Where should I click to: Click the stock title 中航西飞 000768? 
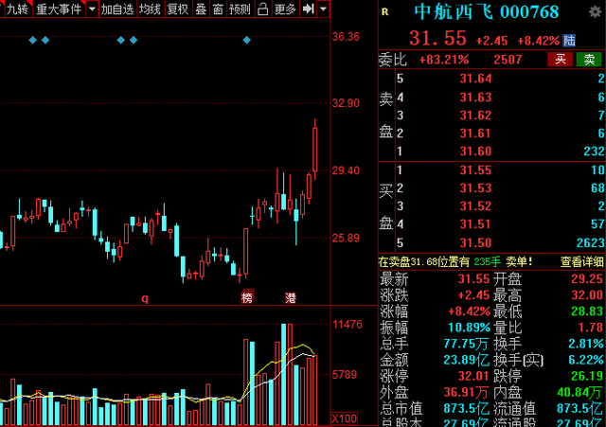[x=487, y=12]
